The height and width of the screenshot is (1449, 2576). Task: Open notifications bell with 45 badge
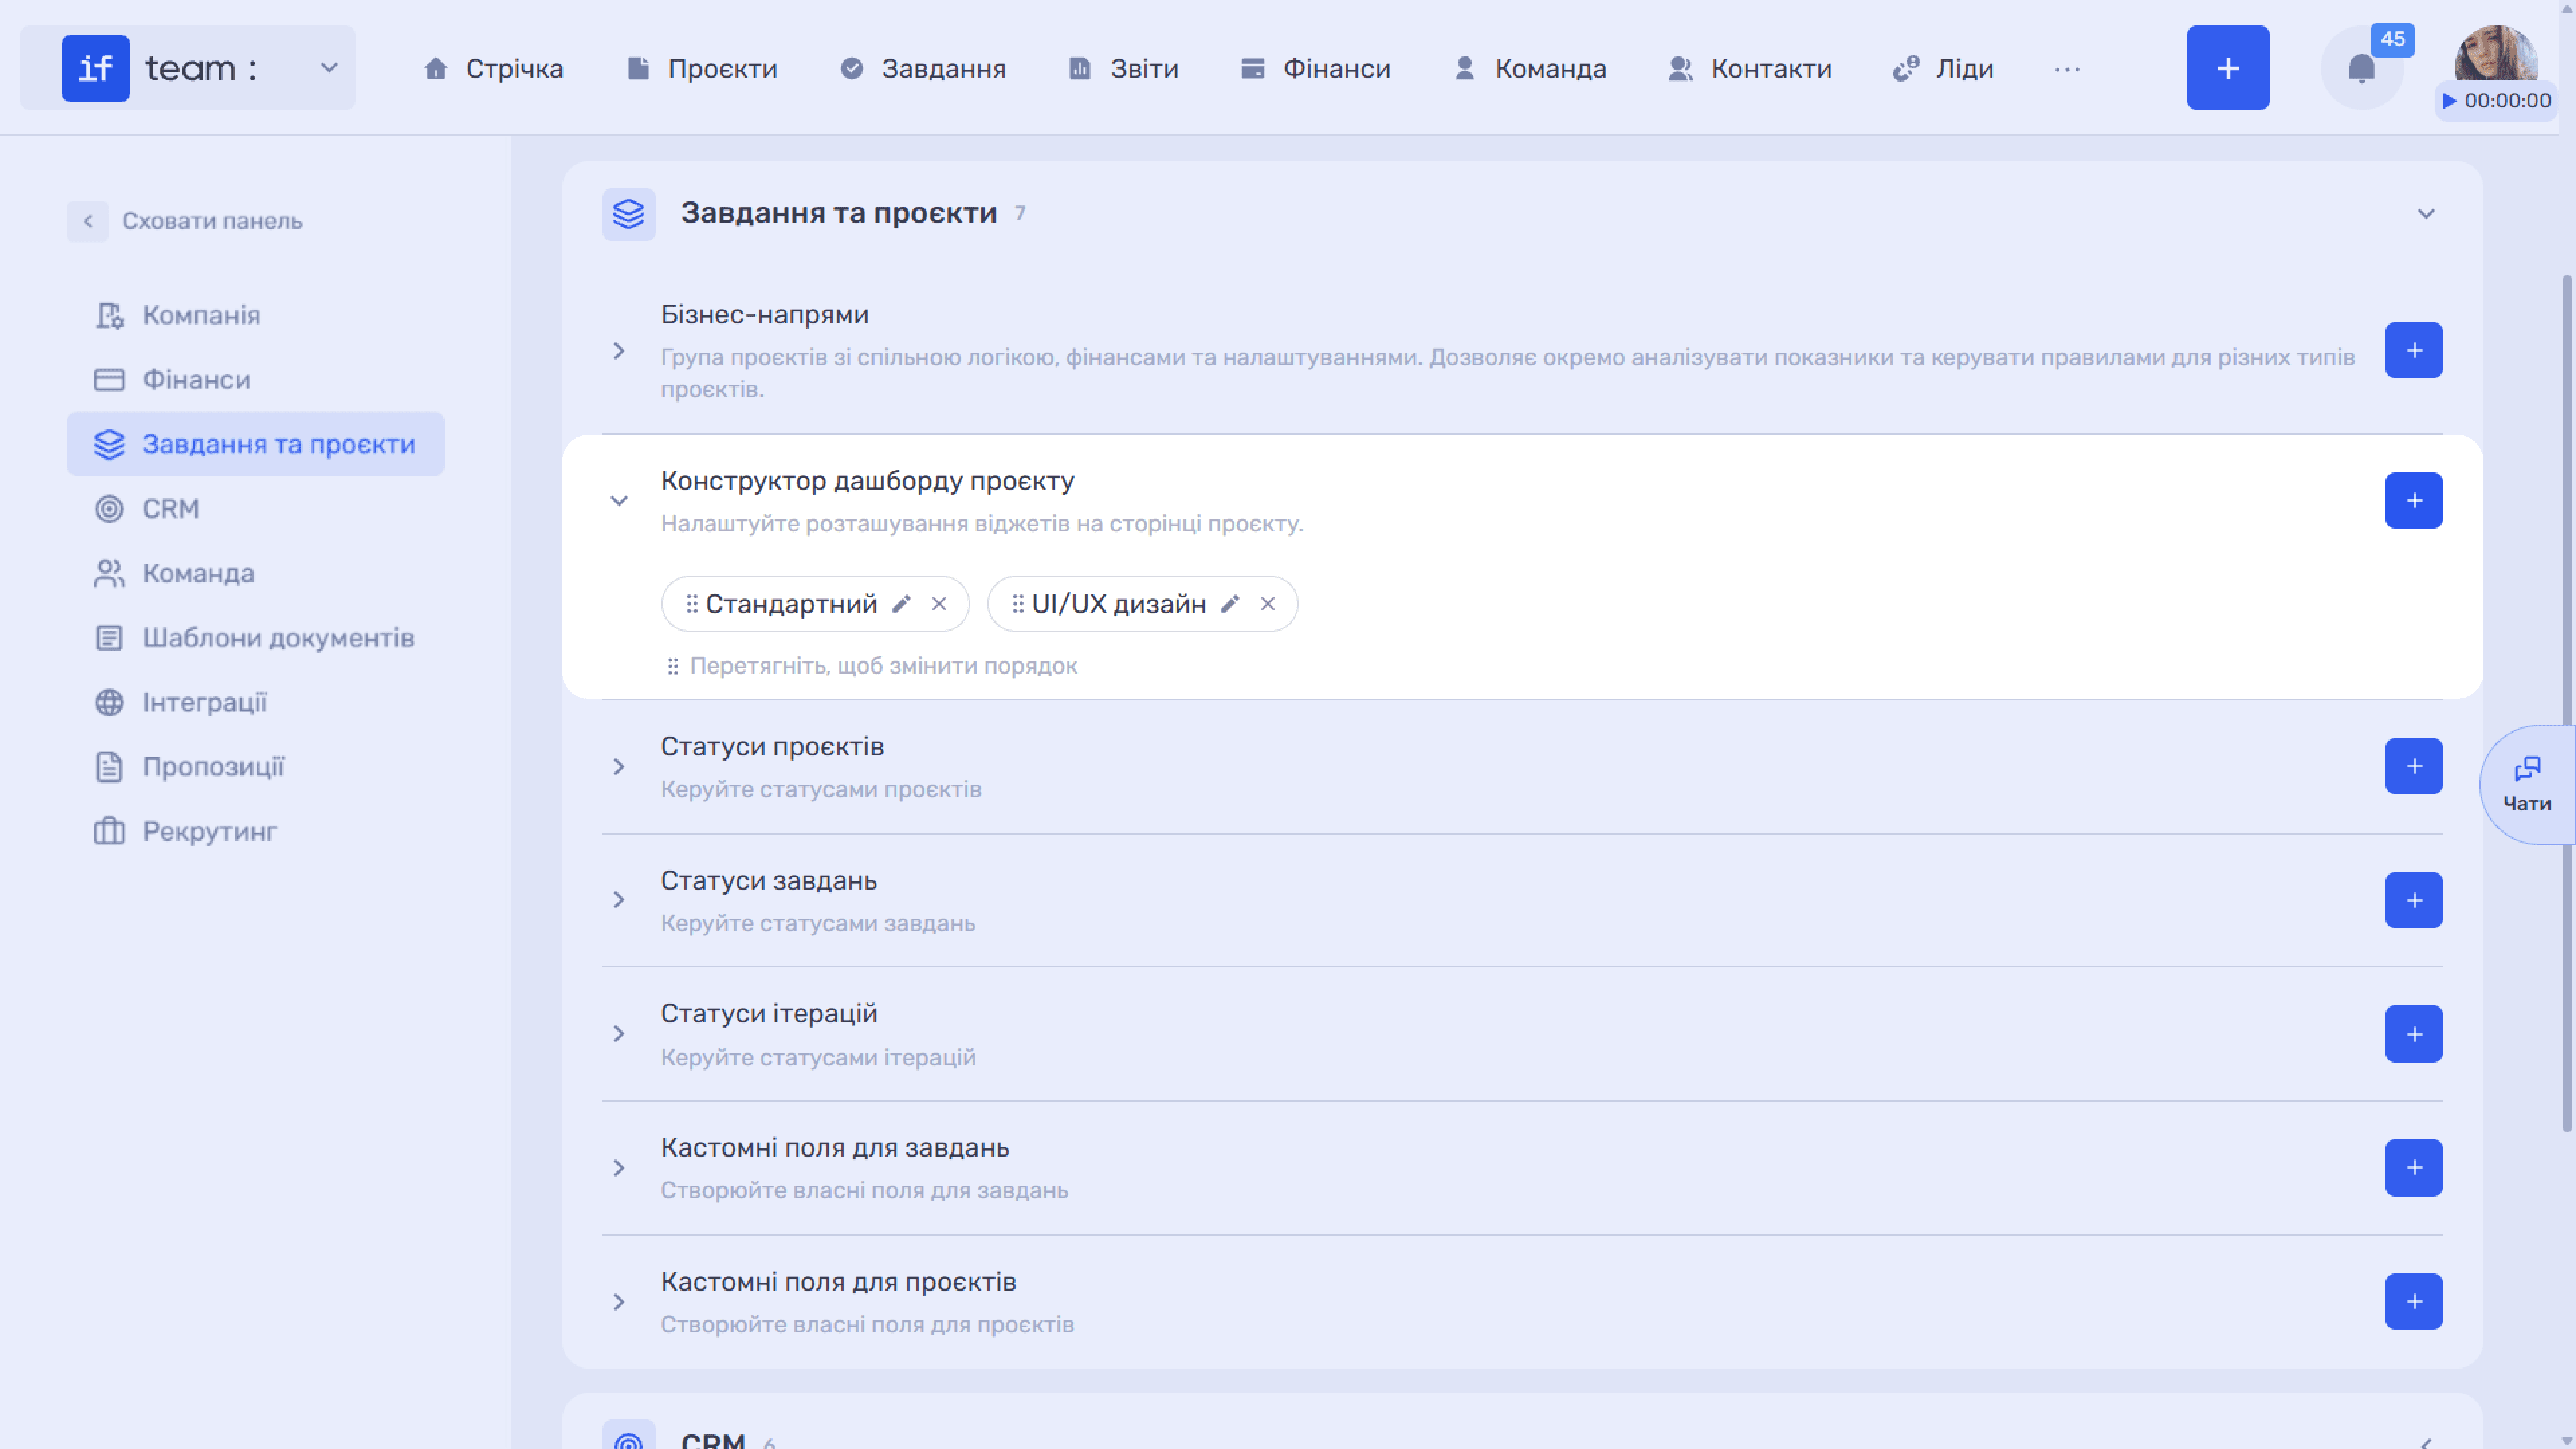(x=2362, y=68)
